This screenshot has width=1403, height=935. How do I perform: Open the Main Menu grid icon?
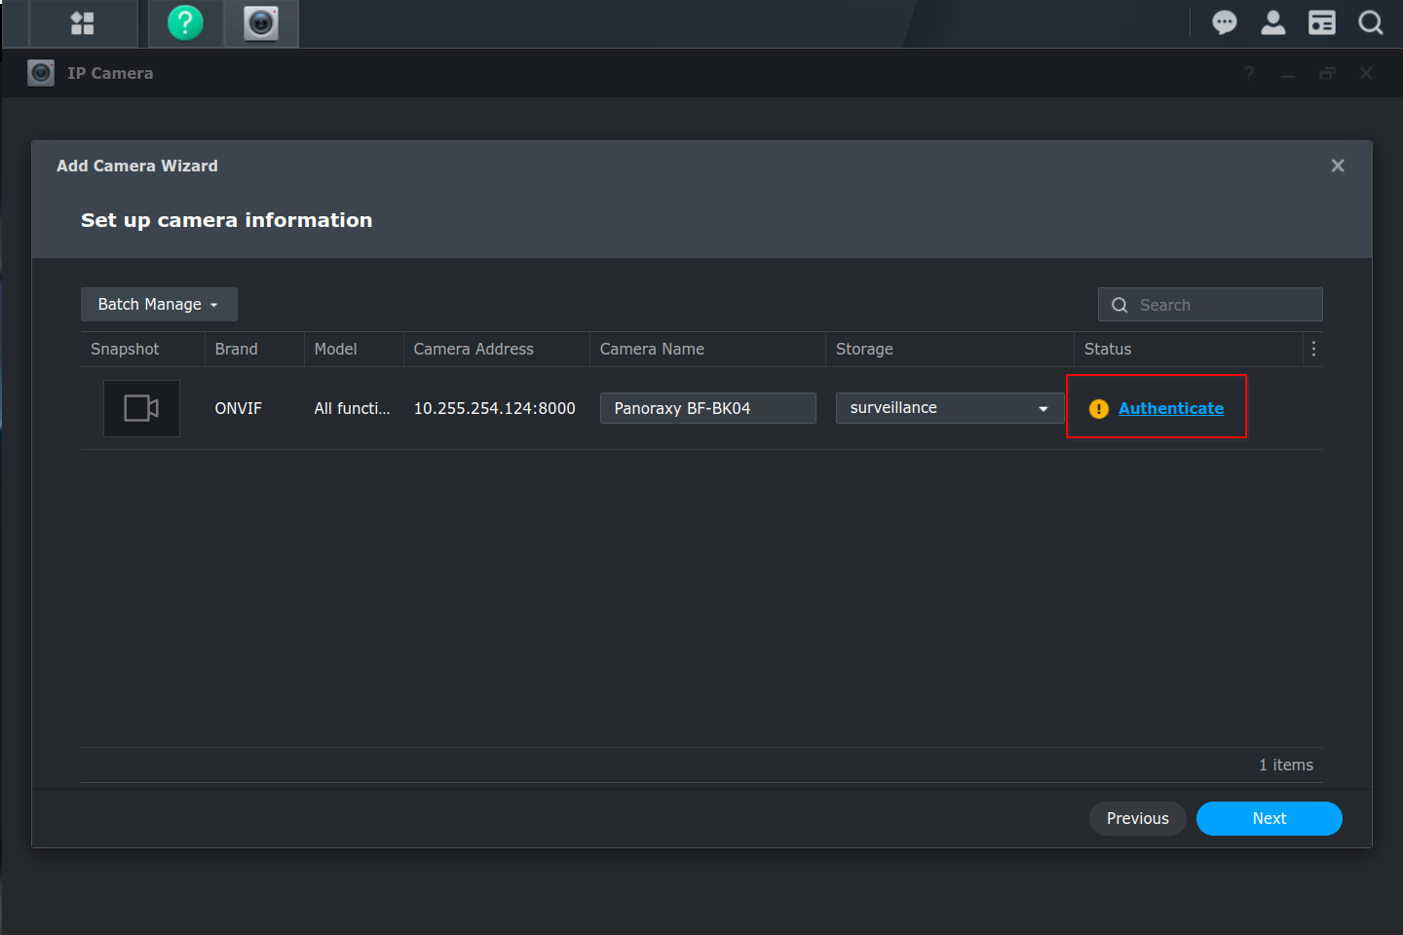coord(83,23)
